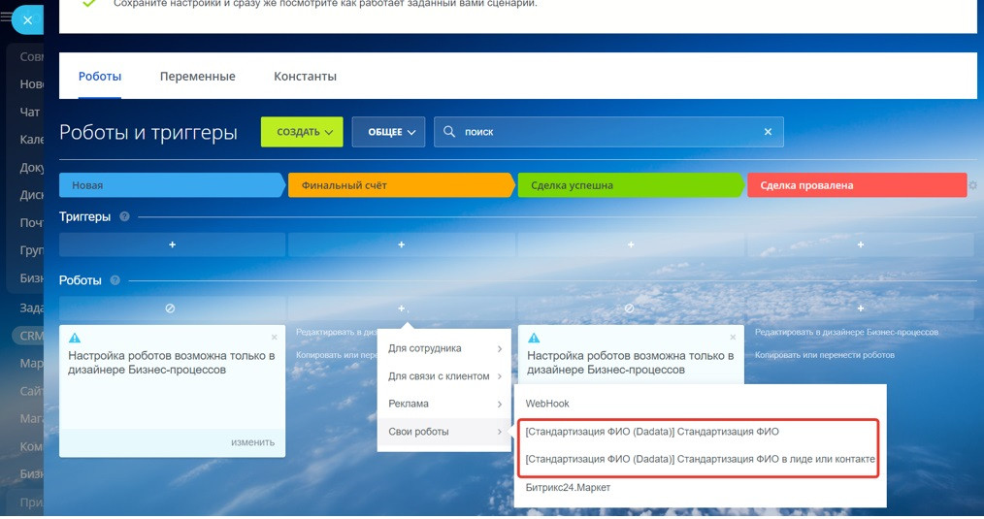Image resolution: width=984 pixels, height=519 pixels.
Task: Expand Для сотрудника submenu
Action: [x=444, y=348]
